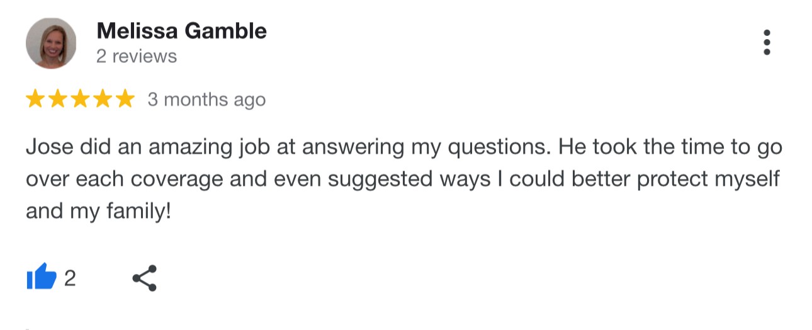Click the like count number 2
The image size is (812, 330).
click(70, 278)
